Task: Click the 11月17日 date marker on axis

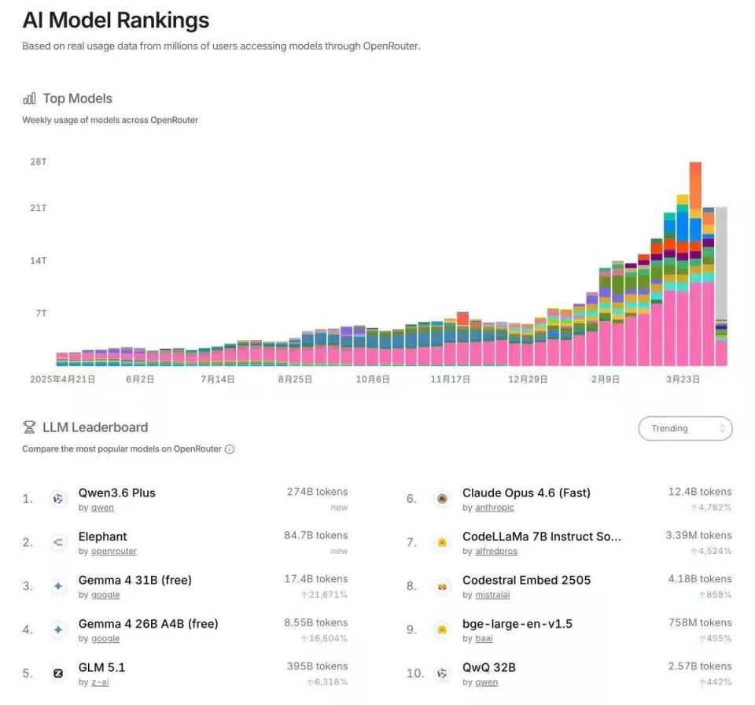Action: click(450, 379)
